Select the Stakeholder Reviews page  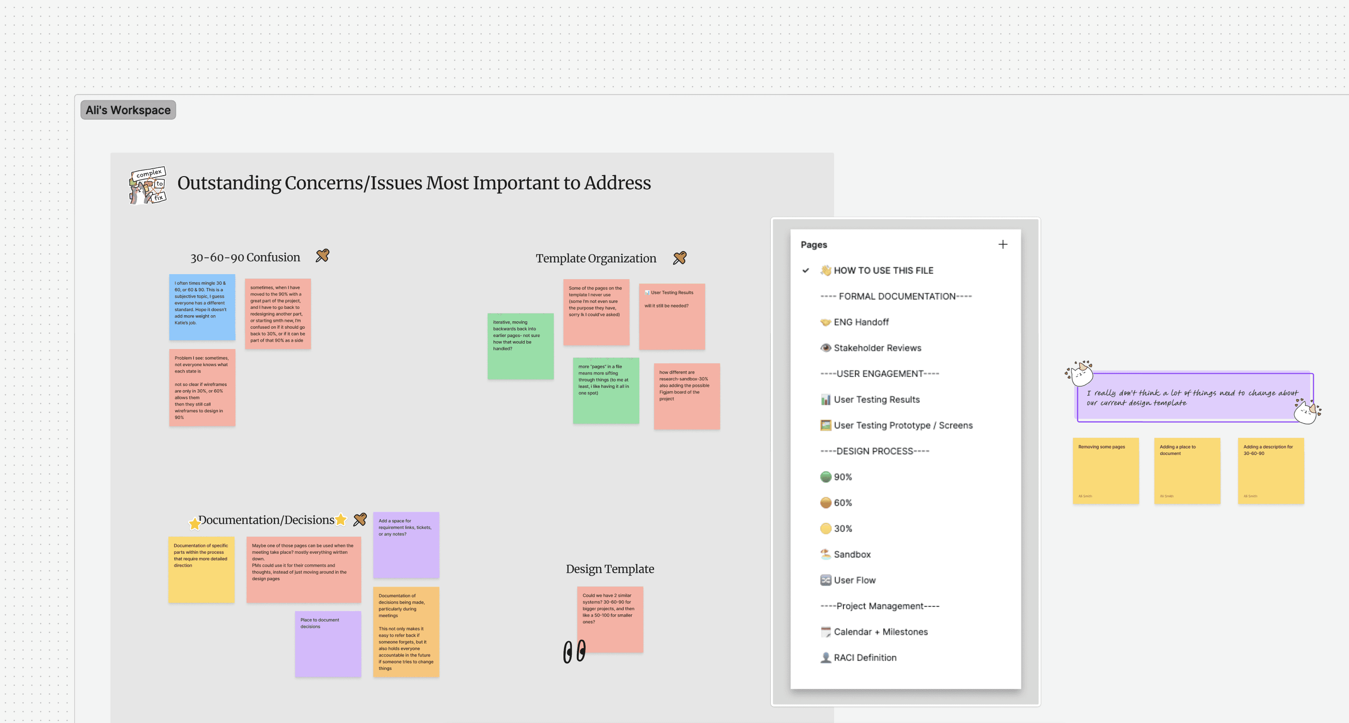877,348
